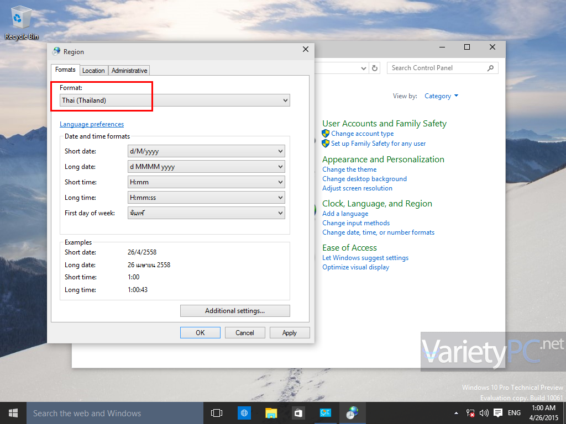Click the Search the web and Windows box
Screen dimensions: 566x424
115,413
